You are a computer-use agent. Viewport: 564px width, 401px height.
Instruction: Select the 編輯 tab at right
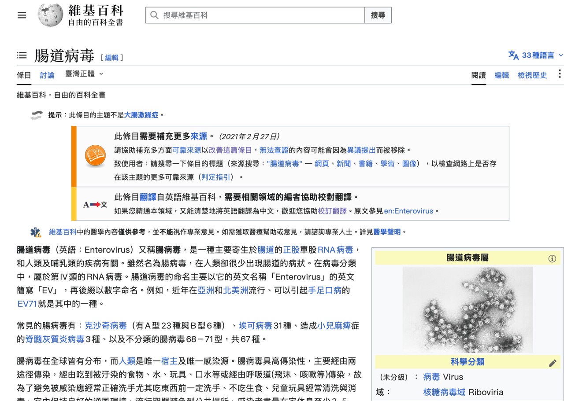point(501,75)
